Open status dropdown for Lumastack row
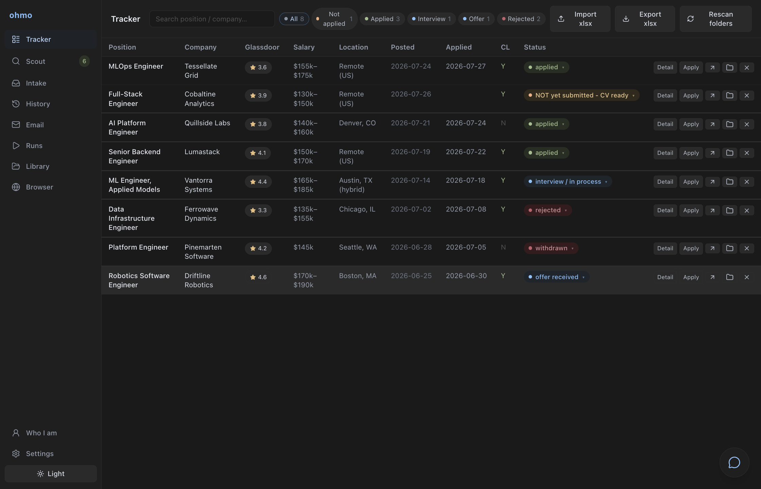The height and width of the screenshot is (489, 761). click(x=546, y=153)
